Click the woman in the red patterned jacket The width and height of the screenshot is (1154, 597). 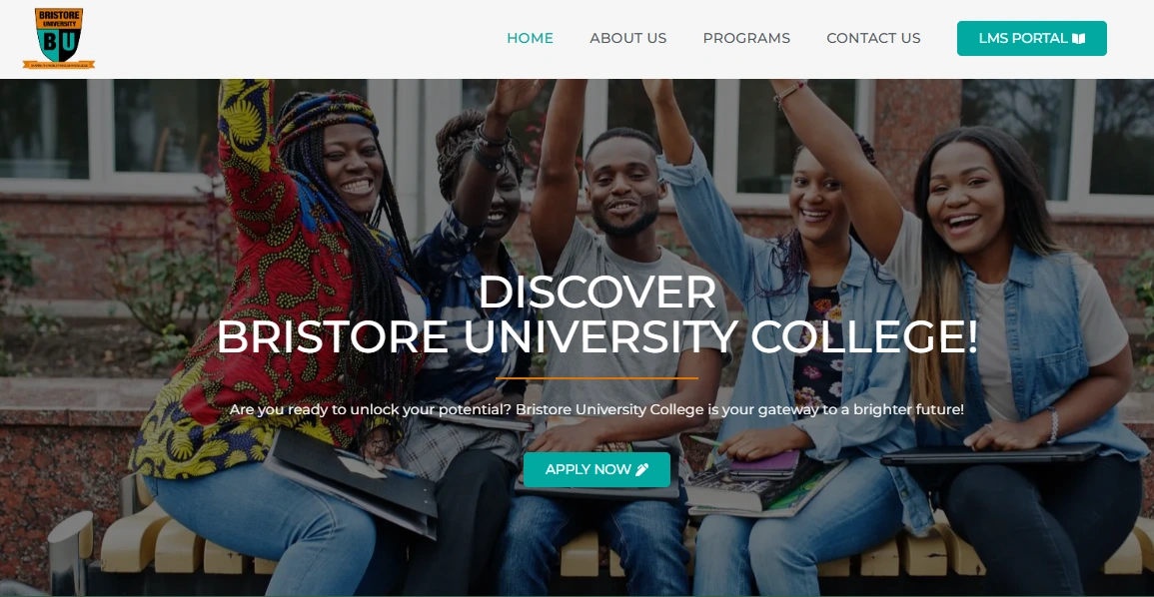click(295, 308)
